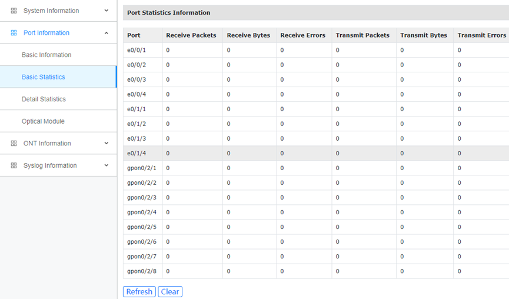Click the gpon0/2/8 port row
This screenshot has width=509, height=299.
click(142, 271)
